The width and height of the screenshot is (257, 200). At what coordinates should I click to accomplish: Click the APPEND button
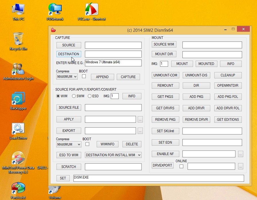click(102, 77)
